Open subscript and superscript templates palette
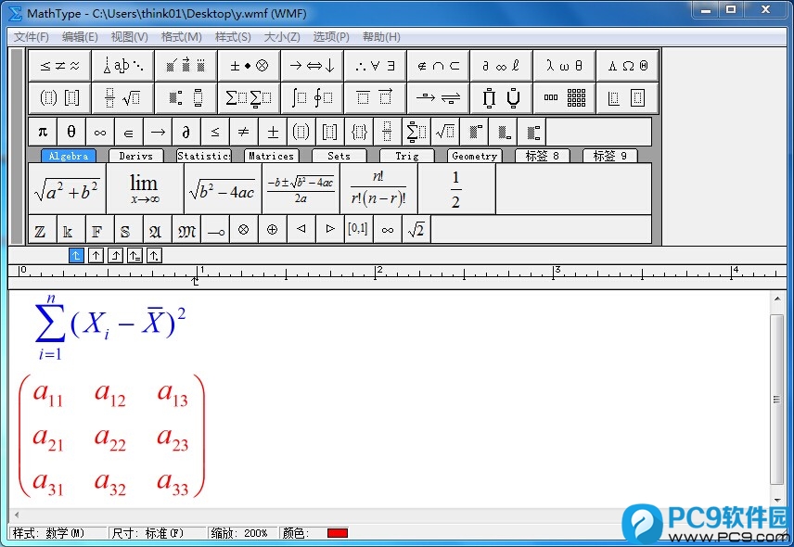Image resolution: width=794 pixels, height=547 pixels. tap(186, 97)
